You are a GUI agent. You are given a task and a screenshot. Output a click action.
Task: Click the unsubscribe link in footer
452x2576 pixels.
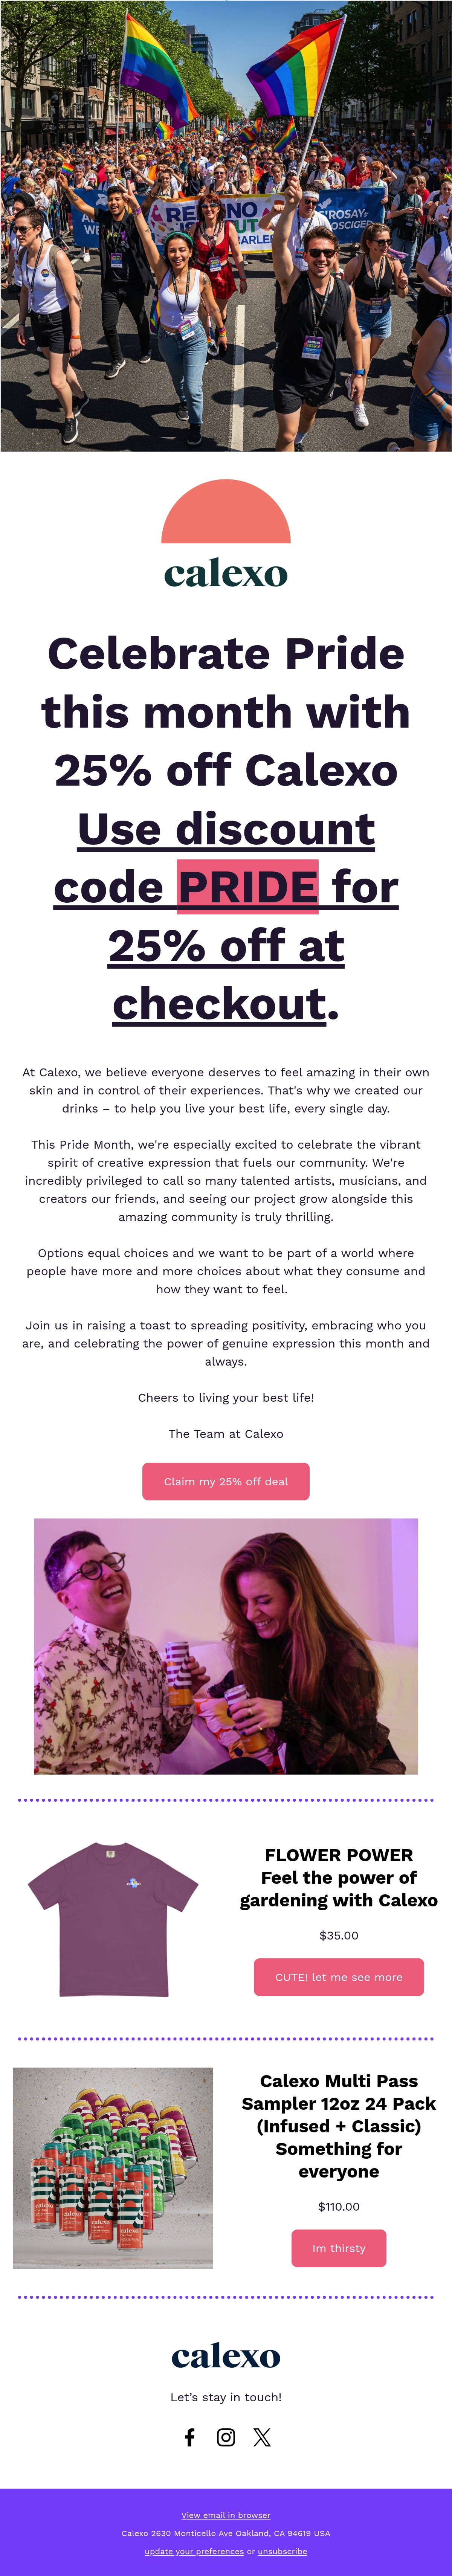point(283,2551)
